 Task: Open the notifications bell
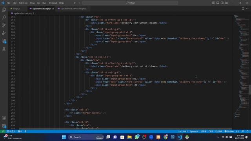pos(247,132)
